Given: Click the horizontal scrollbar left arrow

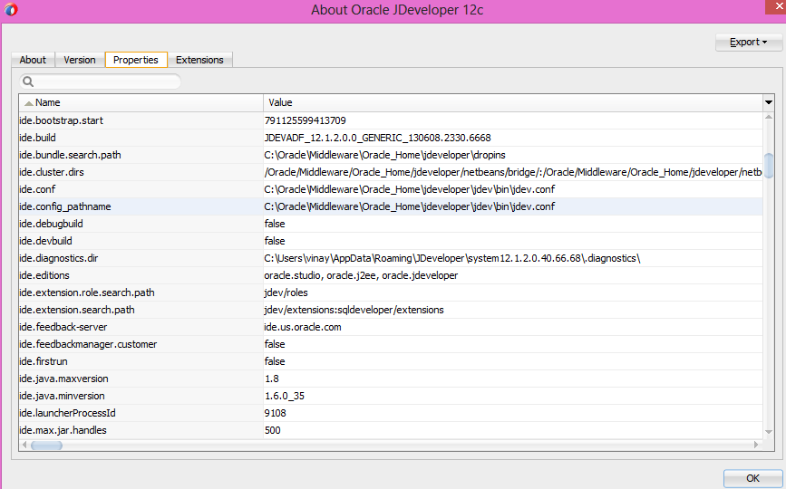Looking at the screenshot, I should pos(24,445).
